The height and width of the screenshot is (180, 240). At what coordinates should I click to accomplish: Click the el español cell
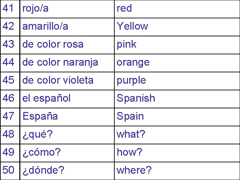coord(67,99)
